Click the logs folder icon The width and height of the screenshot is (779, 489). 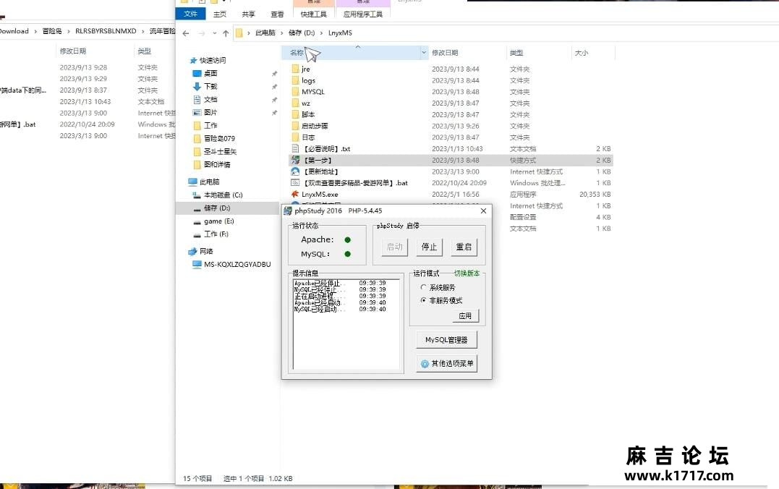tap(295, 80)
